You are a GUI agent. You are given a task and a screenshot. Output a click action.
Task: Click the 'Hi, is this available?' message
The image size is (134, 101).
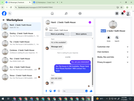[x=58, y=42]
